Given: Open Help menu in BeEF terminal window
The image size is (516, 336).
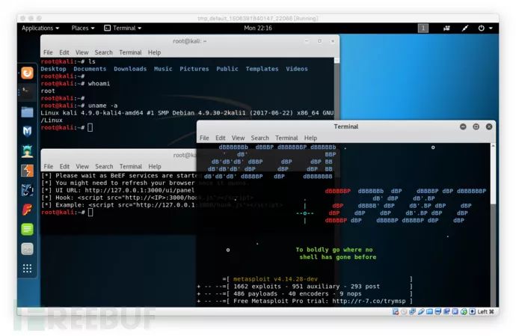Looking at the screenshot, I should 155,166.
